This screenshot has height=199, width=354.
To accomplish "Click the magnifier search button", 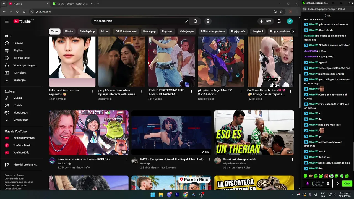I will [196, 21].
